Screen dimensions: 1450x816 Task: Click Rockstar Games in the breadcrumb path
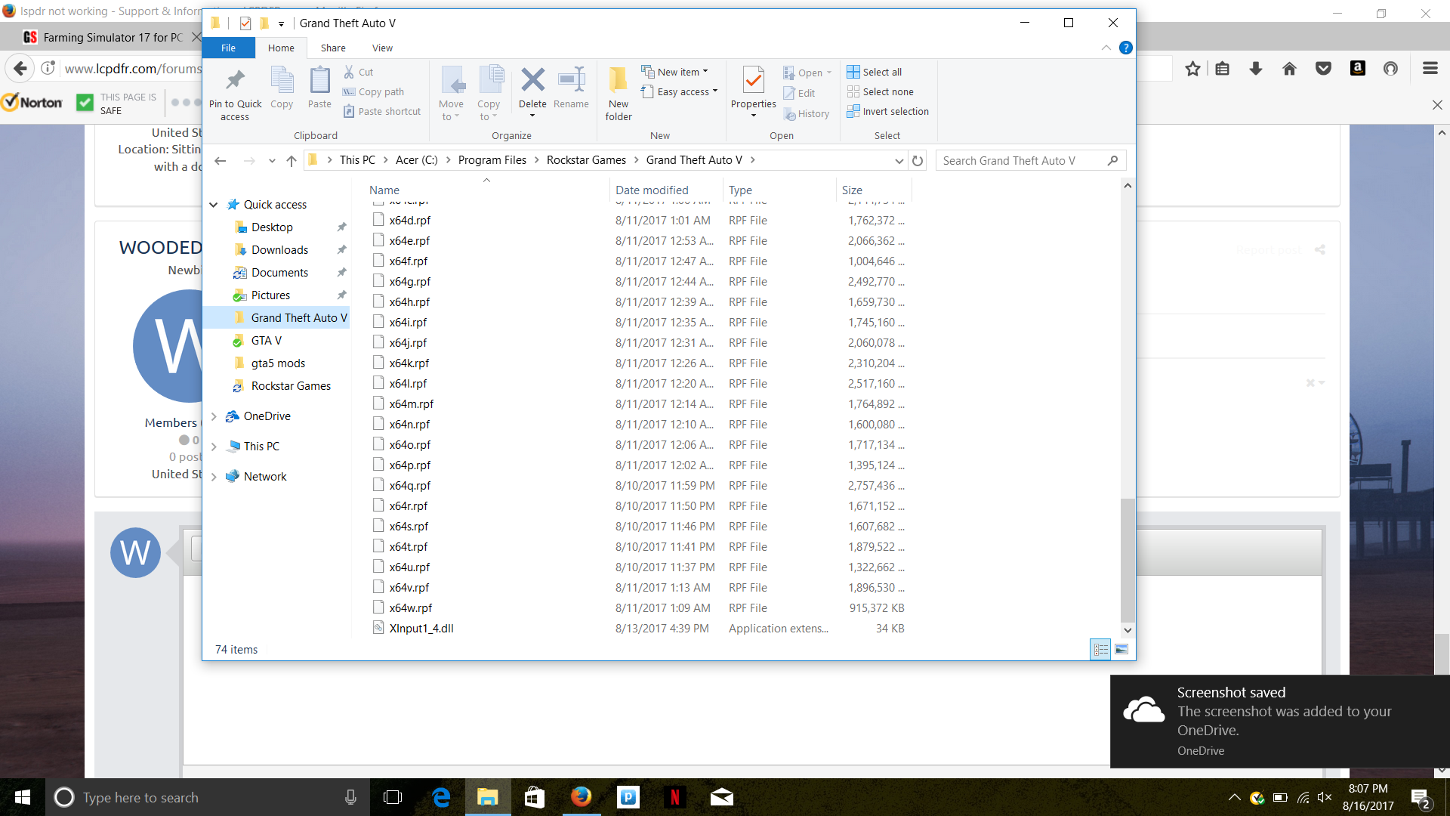point(586,160)
